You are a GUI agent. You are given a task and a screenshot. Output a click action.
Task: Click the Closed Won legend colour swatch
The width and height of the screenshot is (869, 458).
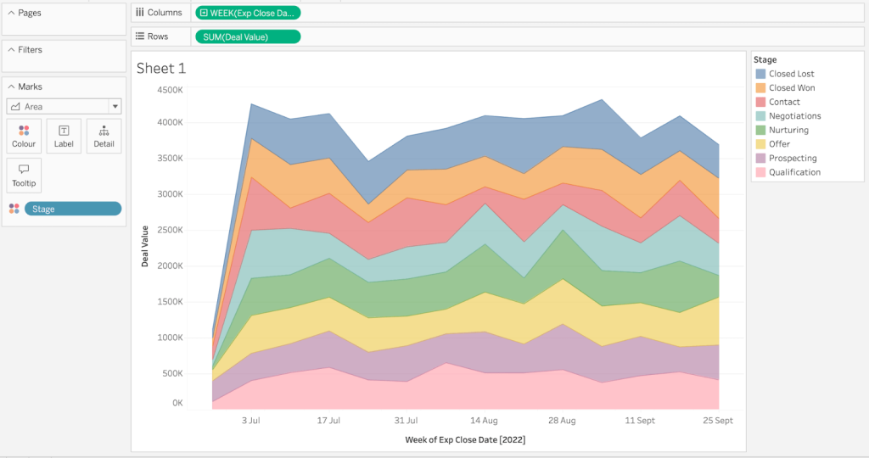coord(760,87)
